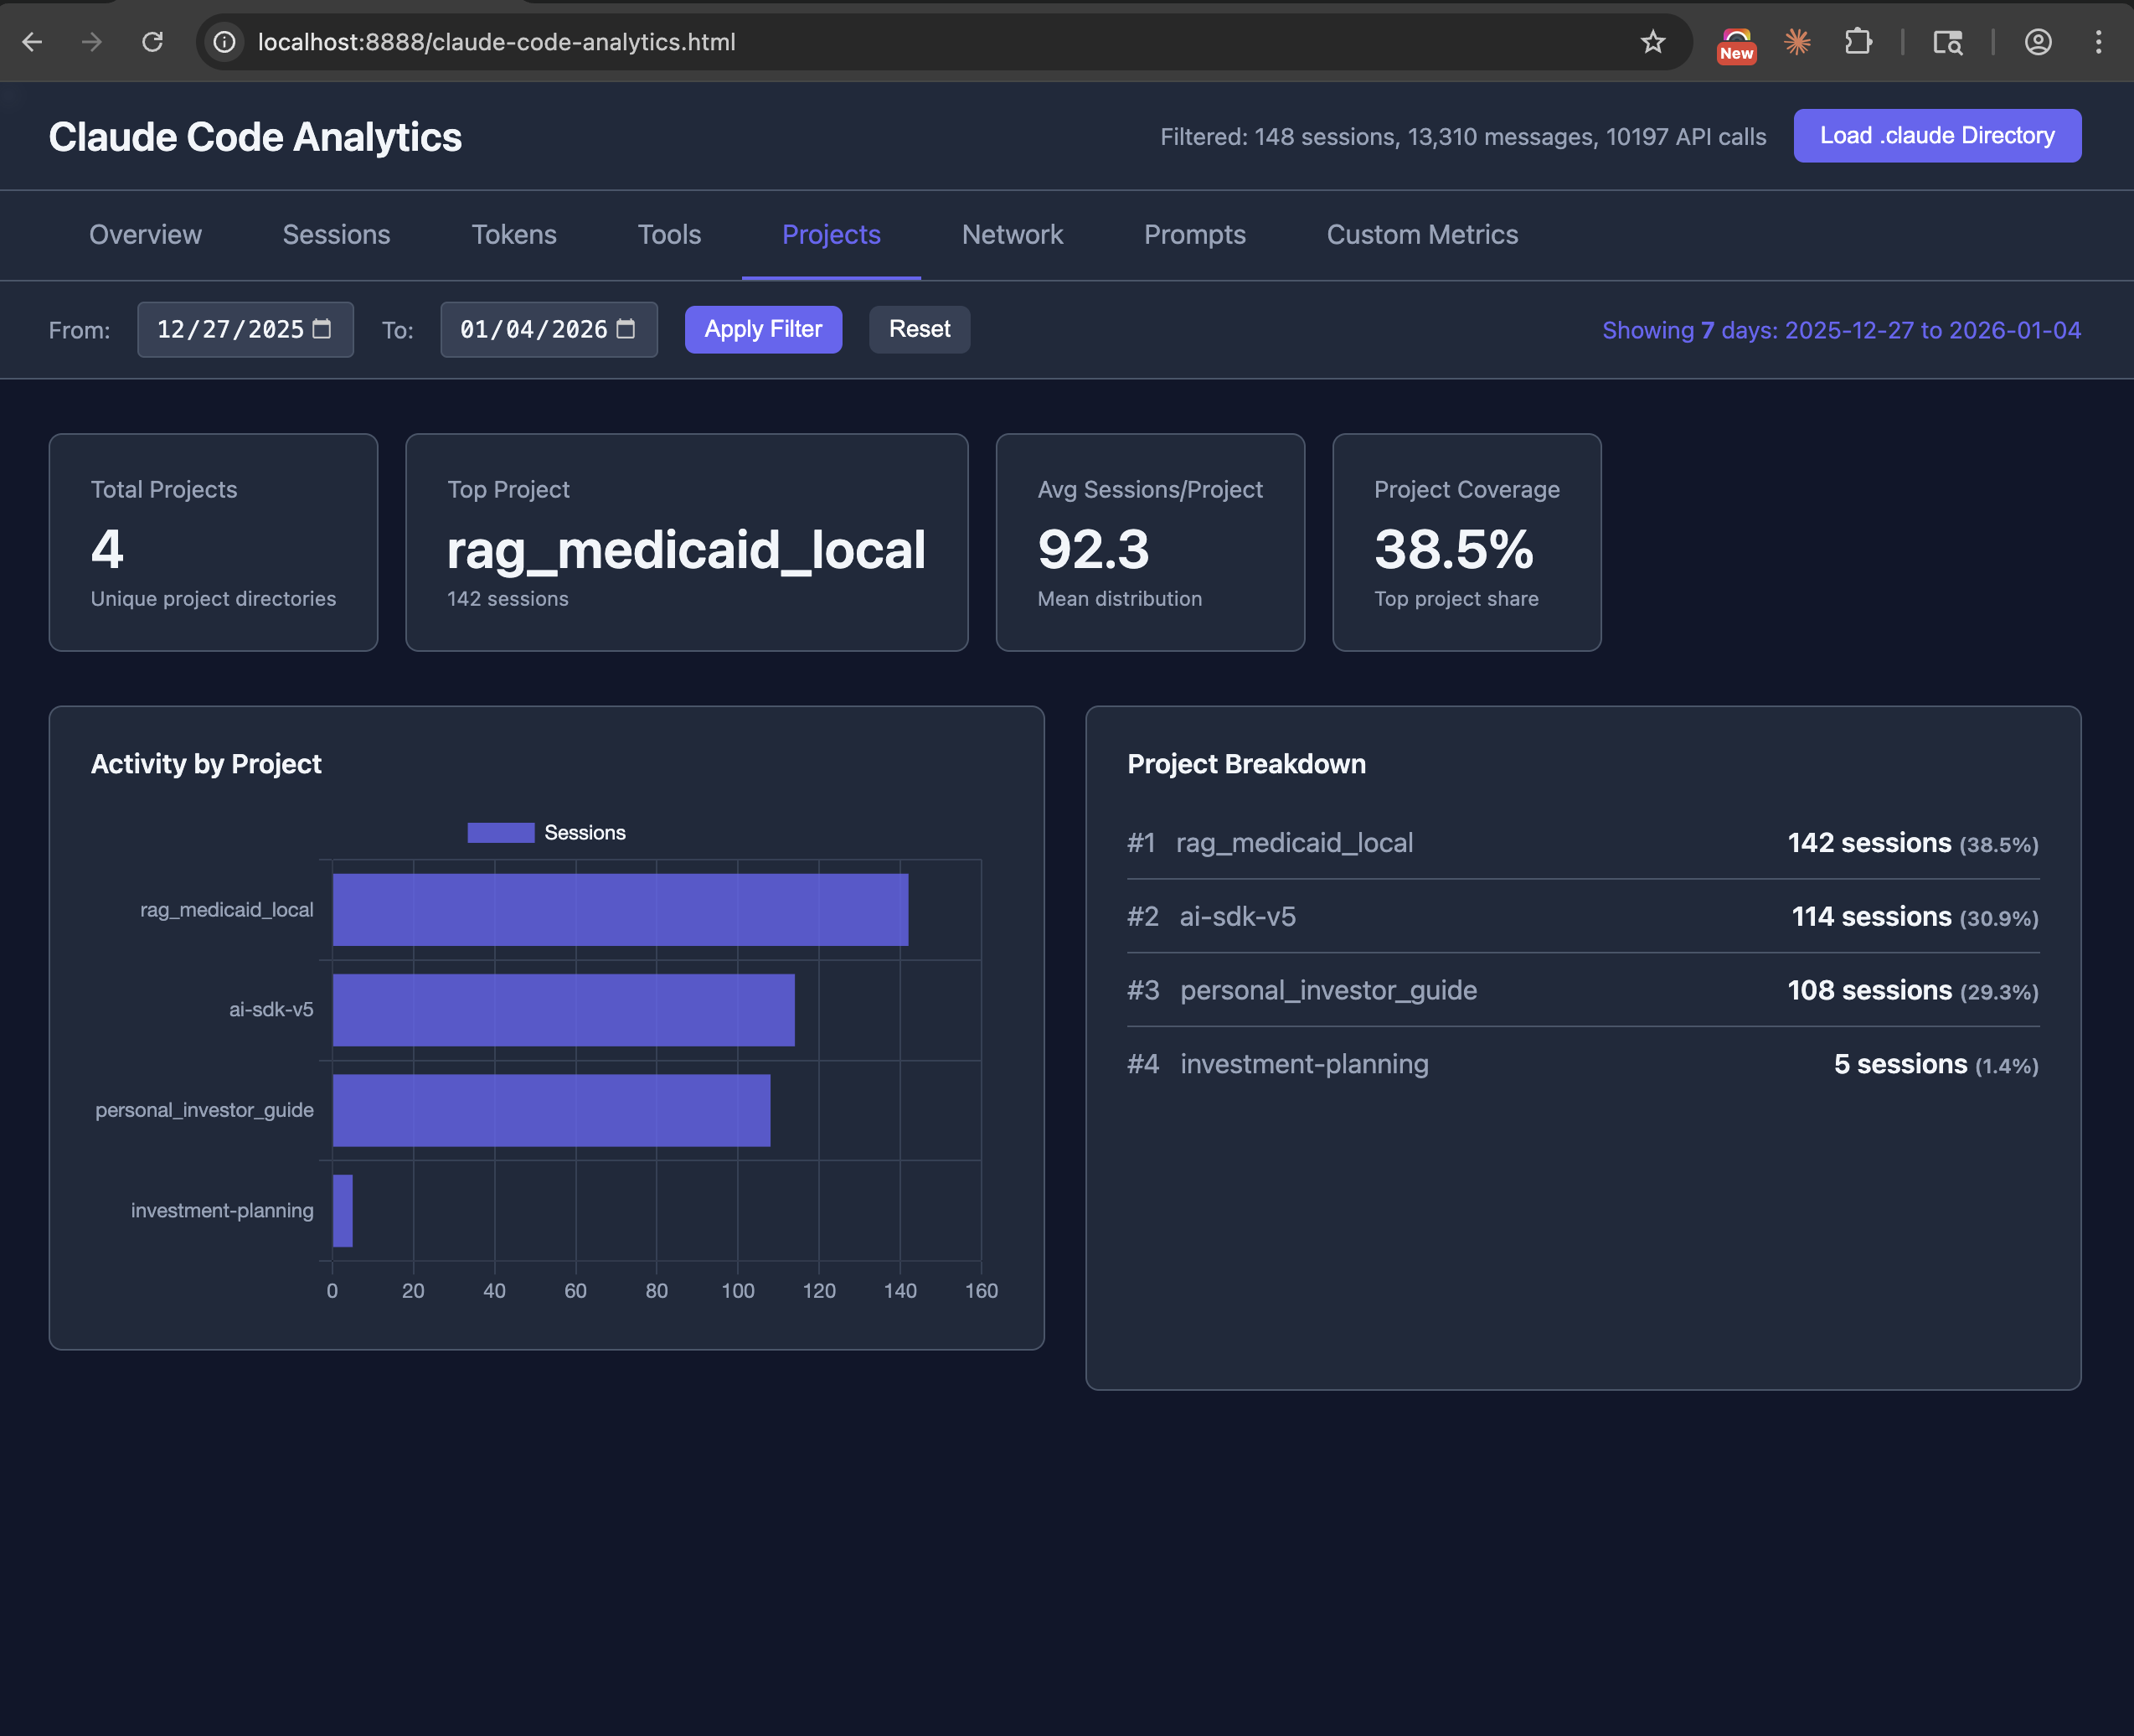View site information icon in address bar

[224, 42]
